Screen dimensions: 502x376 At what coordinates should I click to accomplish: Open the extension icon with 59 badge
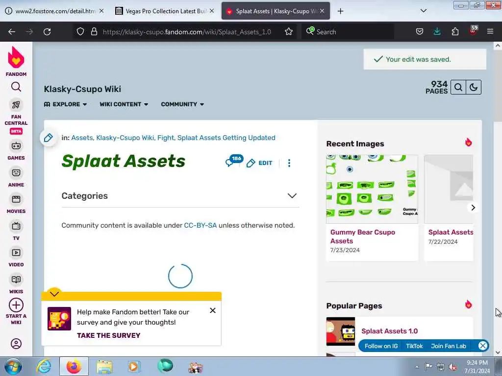click(x=473, y=31)
